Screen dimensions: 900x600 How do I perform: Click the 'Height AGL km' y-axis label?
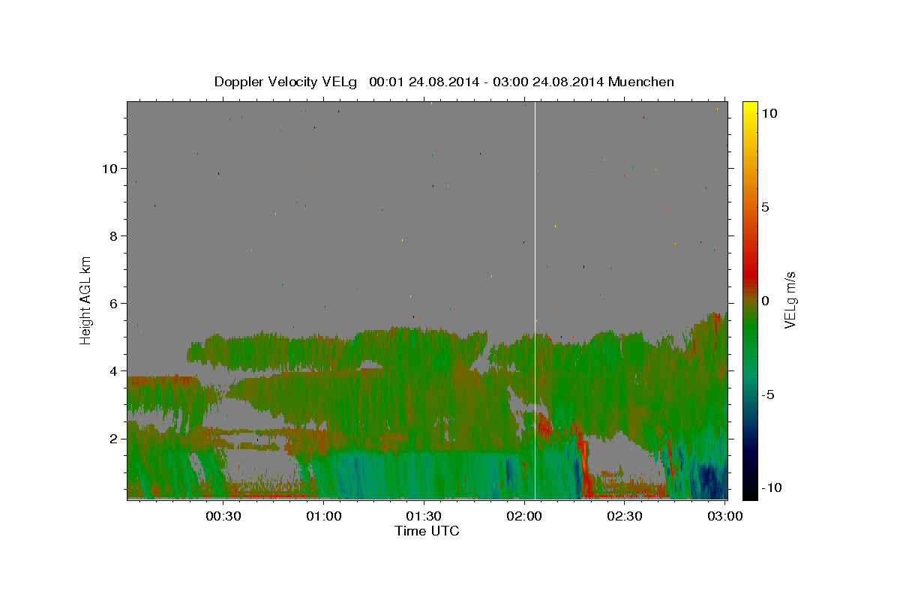click(86, 299)
